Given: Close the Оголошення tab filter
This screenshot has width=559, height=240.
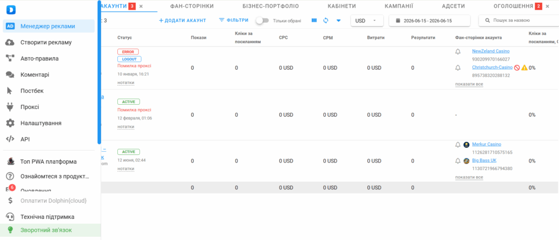Looking at the screenshot, I should point(547,6).
